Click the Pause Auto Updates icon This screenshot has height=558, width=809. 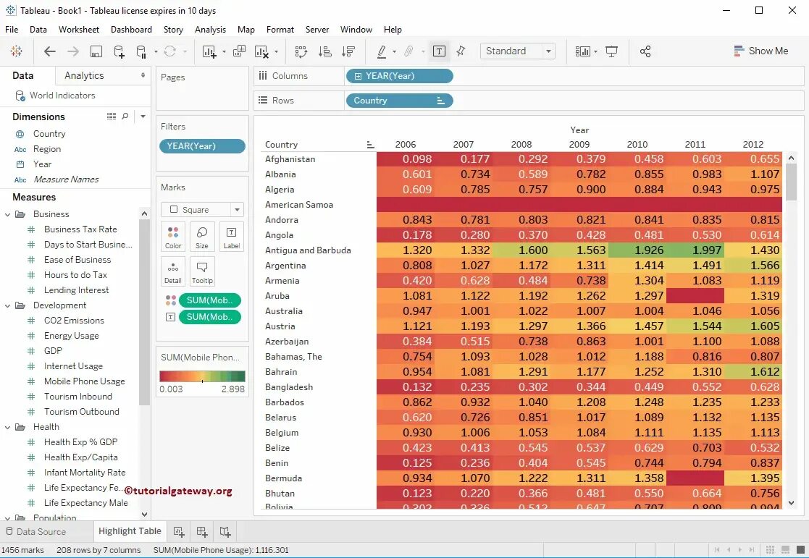(x=141, y=51)
